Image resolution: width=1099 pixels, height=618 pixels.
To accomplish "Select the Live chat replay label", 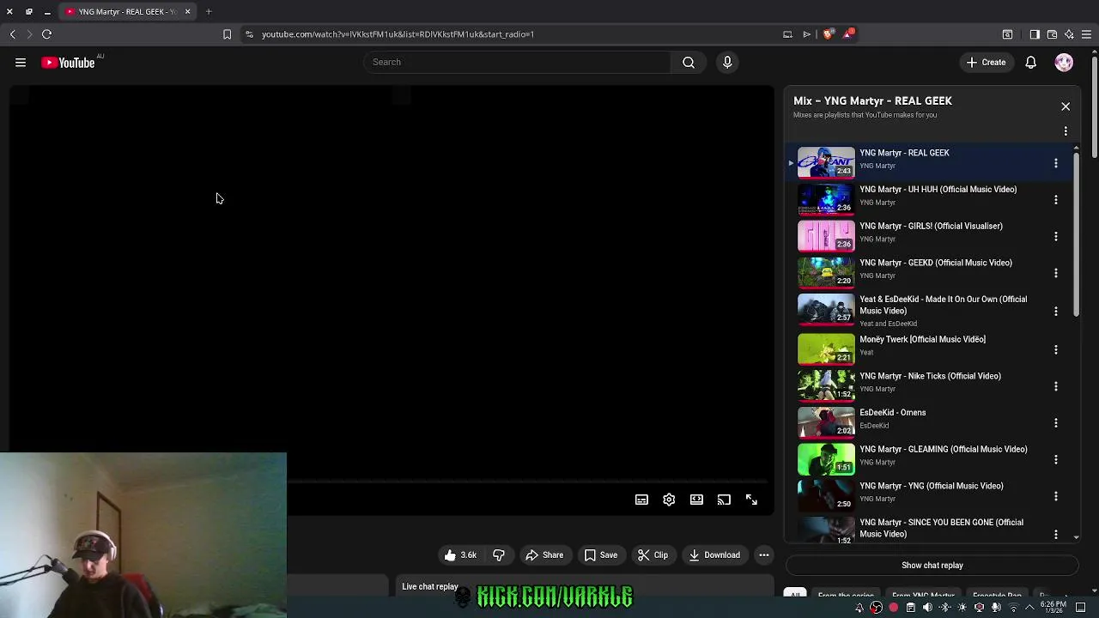I will 430,587.
